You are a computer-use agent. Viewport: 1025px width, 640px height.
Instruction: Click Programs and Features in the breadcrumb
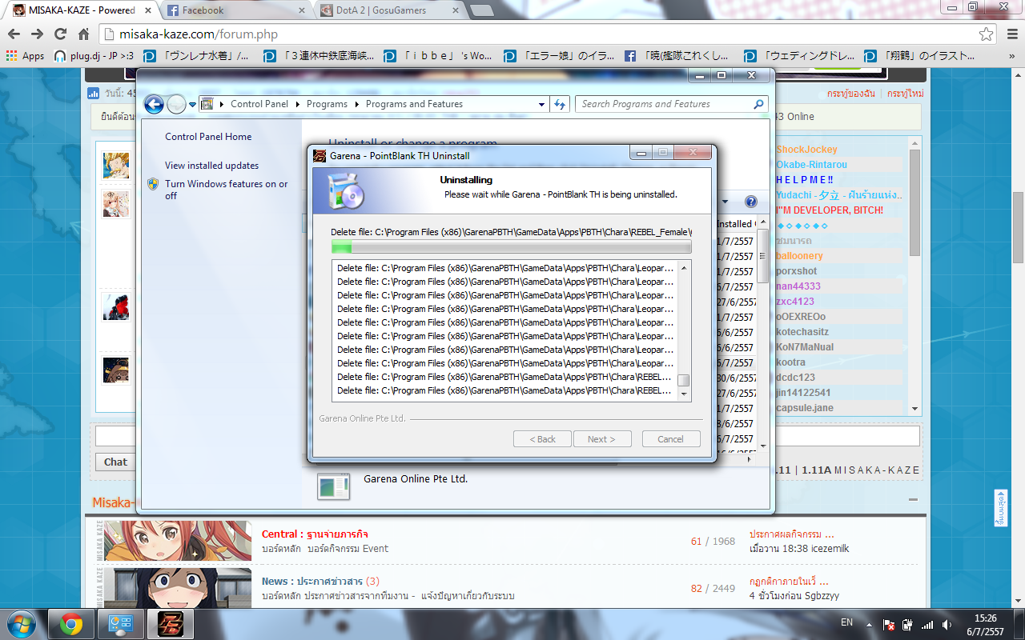pyautogui.click(x=414, y=104)
